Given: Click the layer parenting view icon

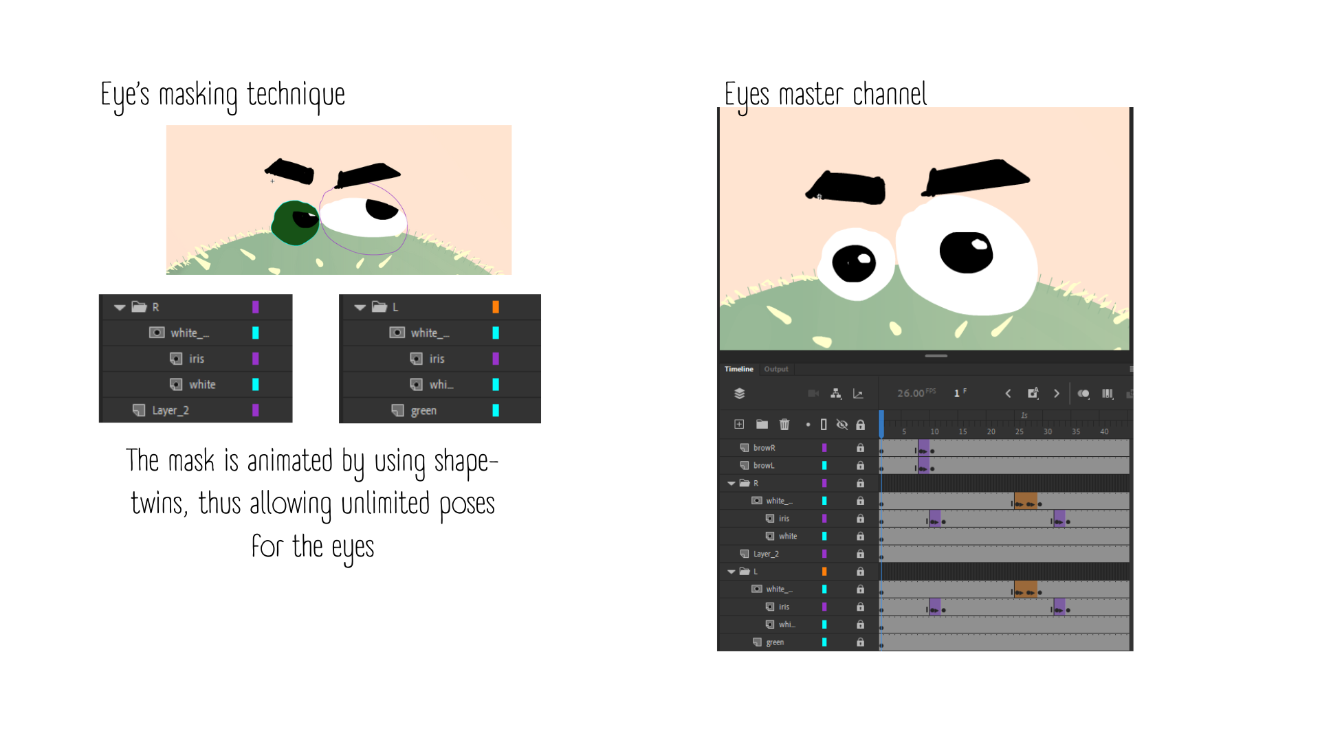Looking at the screenshot, I should click(836, 394).
